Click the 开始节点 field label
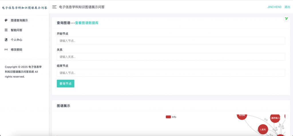 [x=62, y=34]
